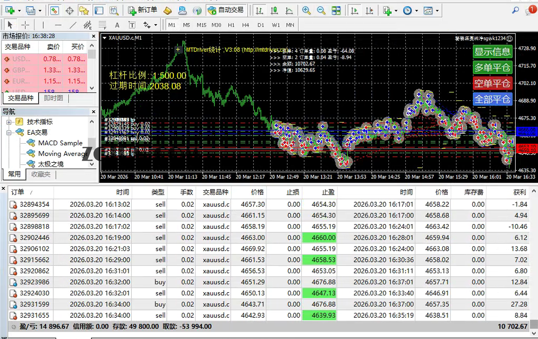This screenshot has height=339, width=538.
Task: Toggle the chart auto scroll button
Action: tap(354, 11)
